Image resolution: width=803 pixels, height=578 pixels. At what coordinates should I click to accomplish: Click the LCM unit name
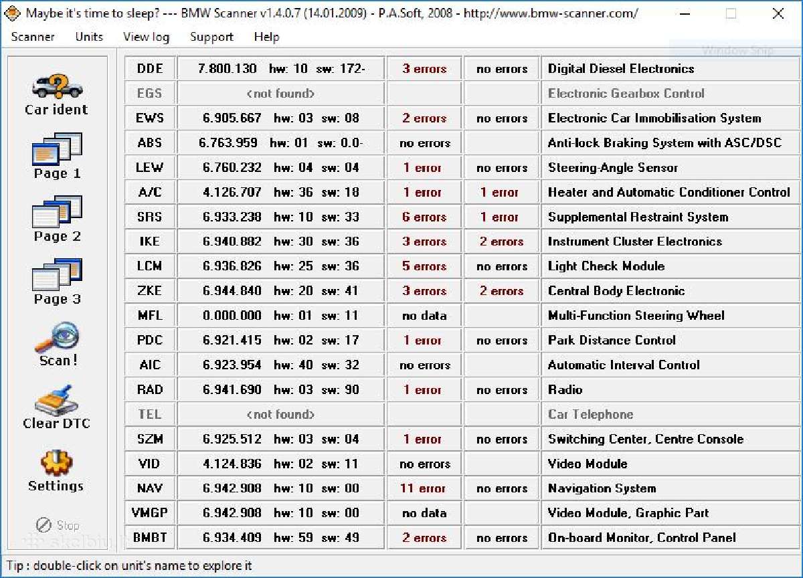click(x=150, y=266)
